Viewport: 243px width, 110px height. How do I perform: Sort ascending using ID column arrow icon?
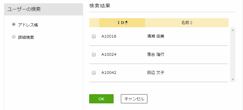click(x=126, y=22)
